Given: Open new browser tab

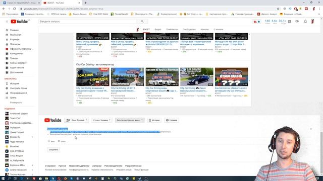Looking at the screenshot, I should [x=85, y=3].
